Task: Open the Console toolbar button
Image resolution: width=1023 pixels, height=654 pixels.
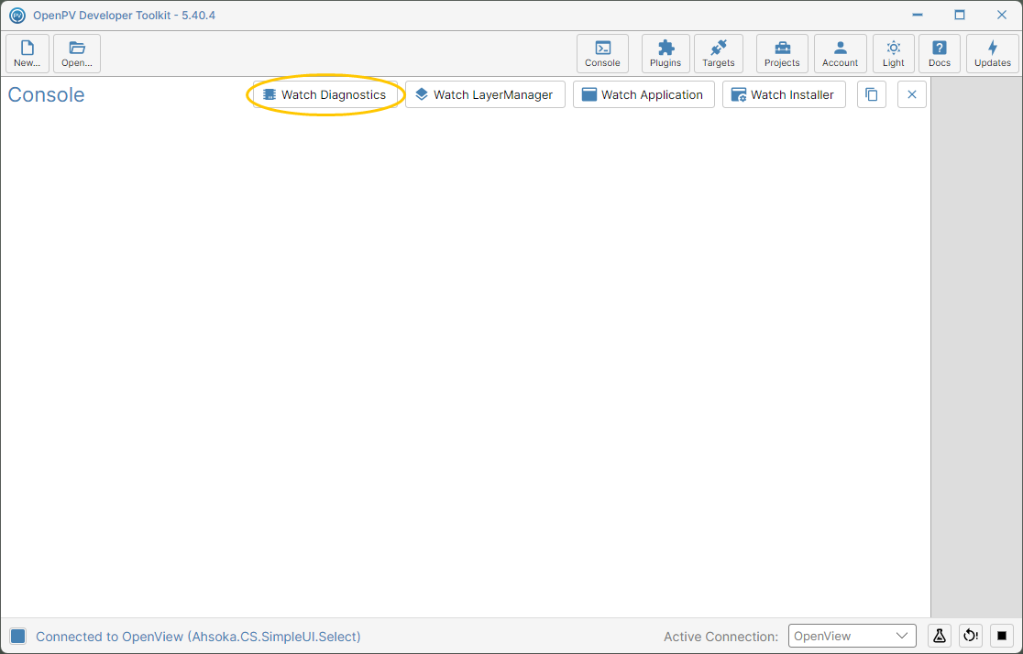Action: [x=602, y=53]
